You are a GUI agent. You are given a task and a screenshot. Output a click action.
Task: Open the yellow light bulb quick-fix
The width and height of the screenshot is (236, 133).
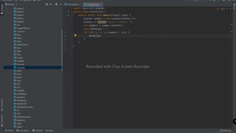coord(75,35)
